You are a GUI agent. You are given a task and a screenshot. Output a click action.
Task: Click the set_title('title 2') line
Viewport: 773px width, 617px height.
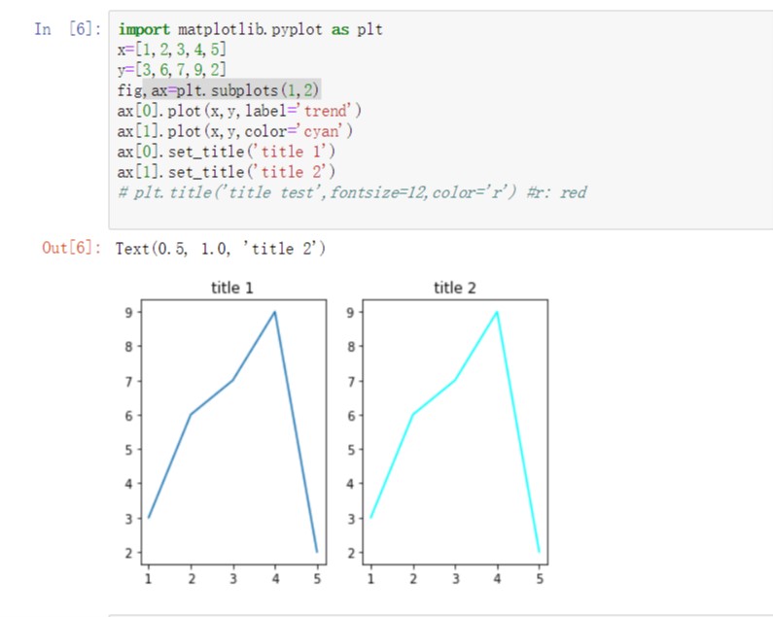tap(227, 172)
